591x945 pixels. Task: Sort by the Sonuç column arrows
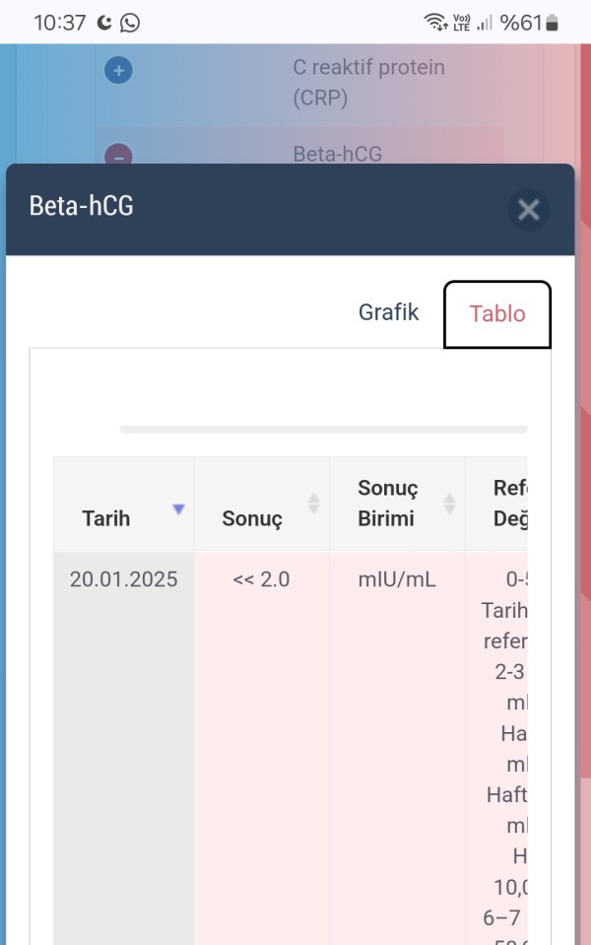[314, 504]
